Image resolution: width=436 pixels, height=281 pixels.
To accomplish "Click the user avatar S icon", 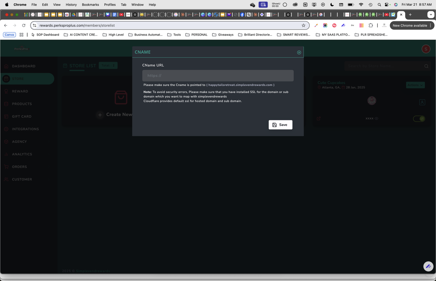I will [x=426, y=49].
